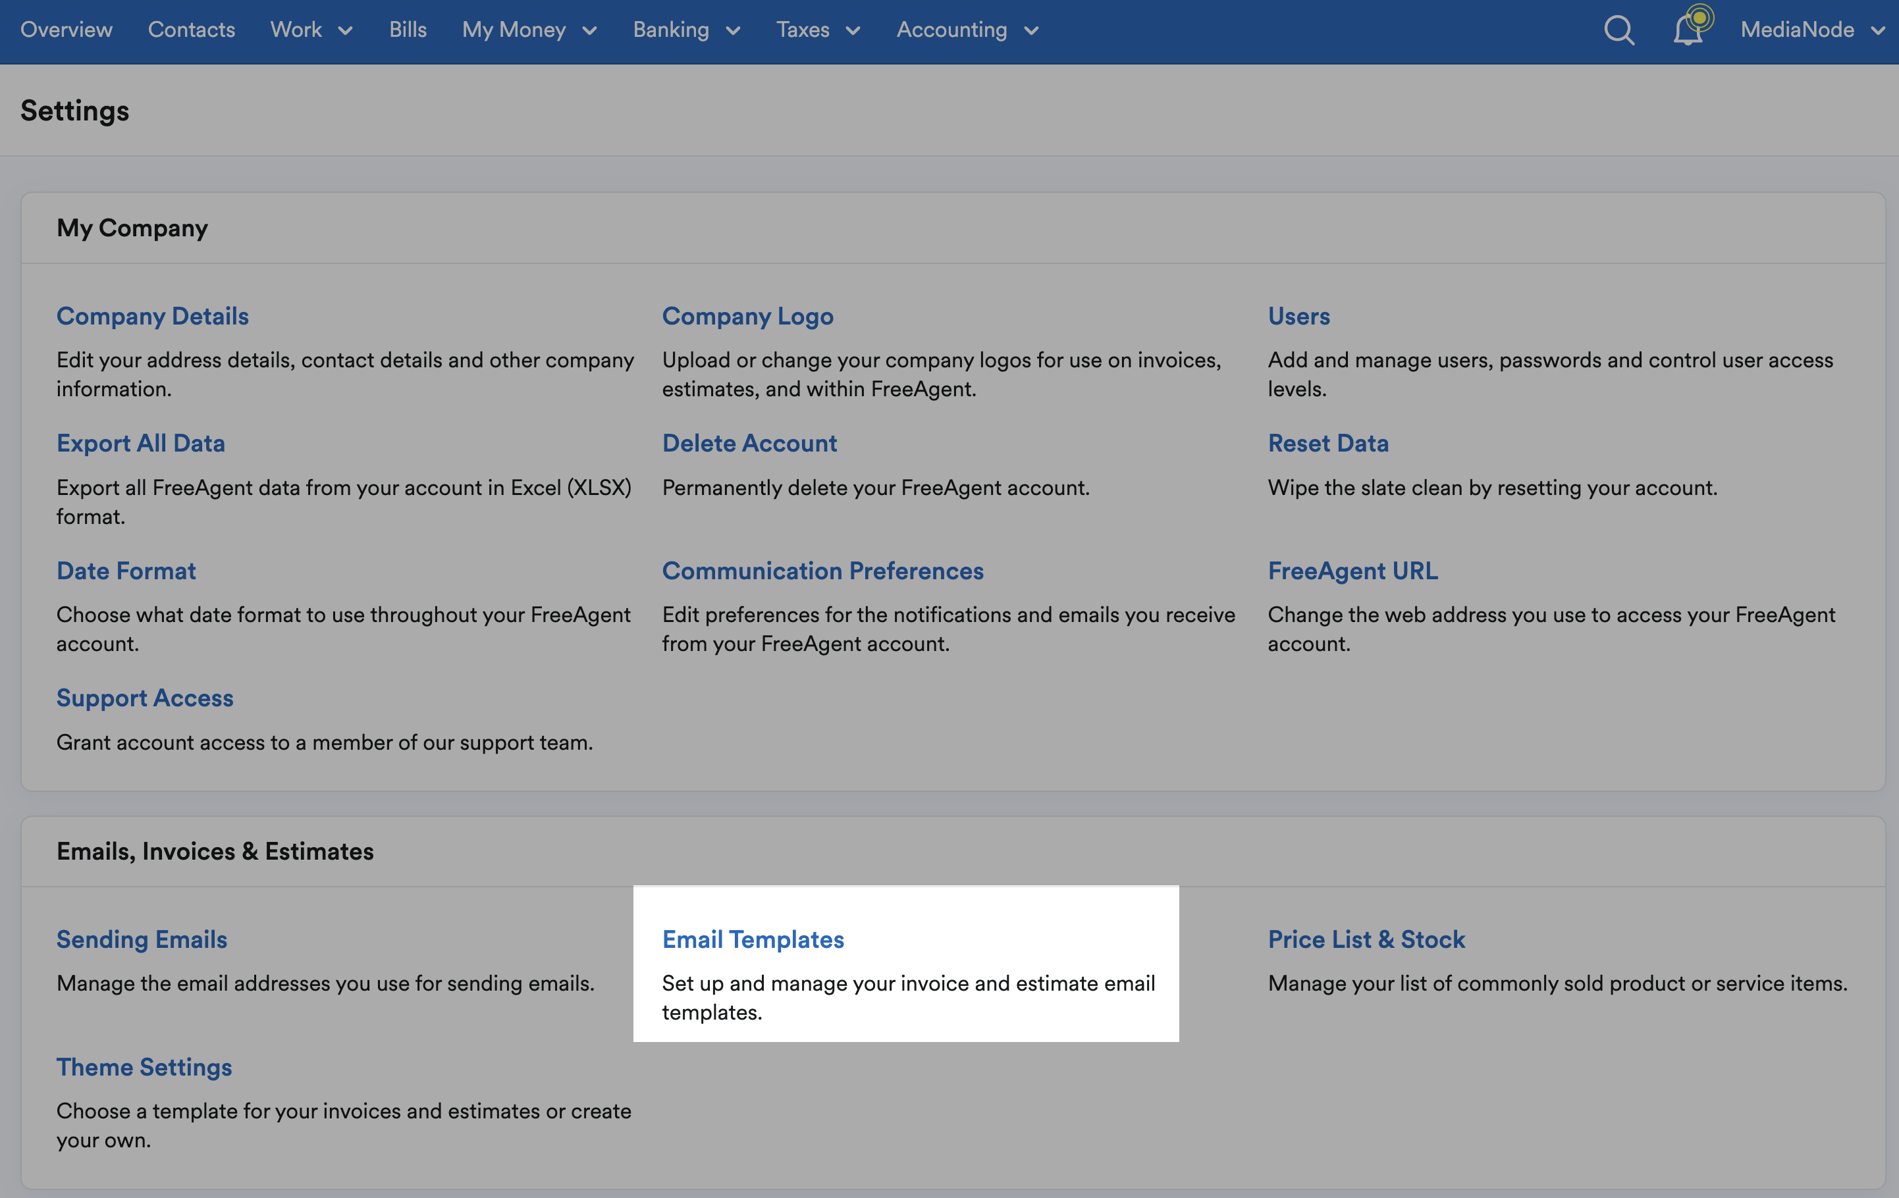The image size is (1899, 1198).
Task: Go to the Overview tab
Action: (67, 30)
